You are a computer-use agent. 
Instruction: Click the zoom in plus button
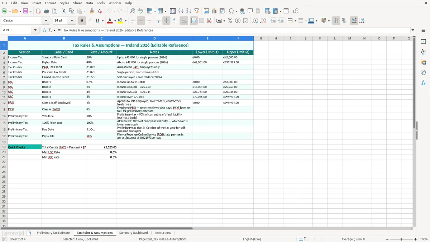416,239
